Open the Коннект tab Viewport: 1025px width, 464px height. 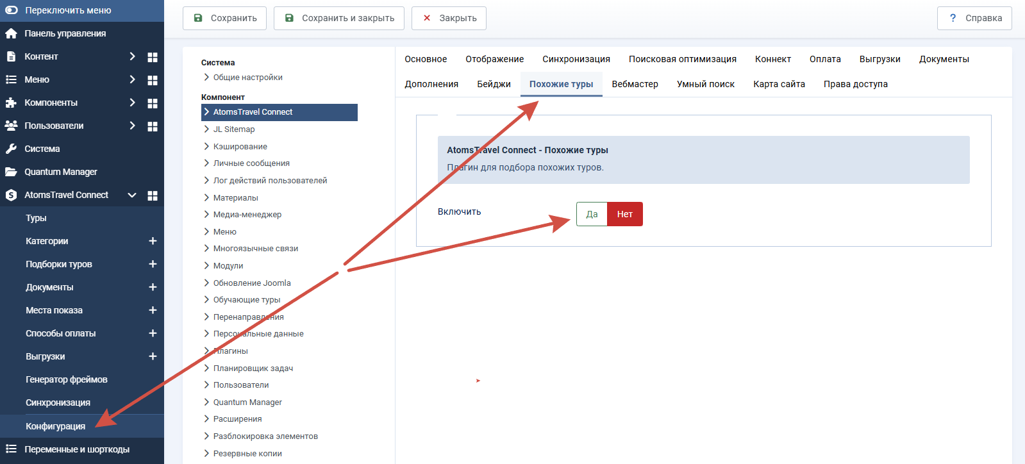click(773, 59)
